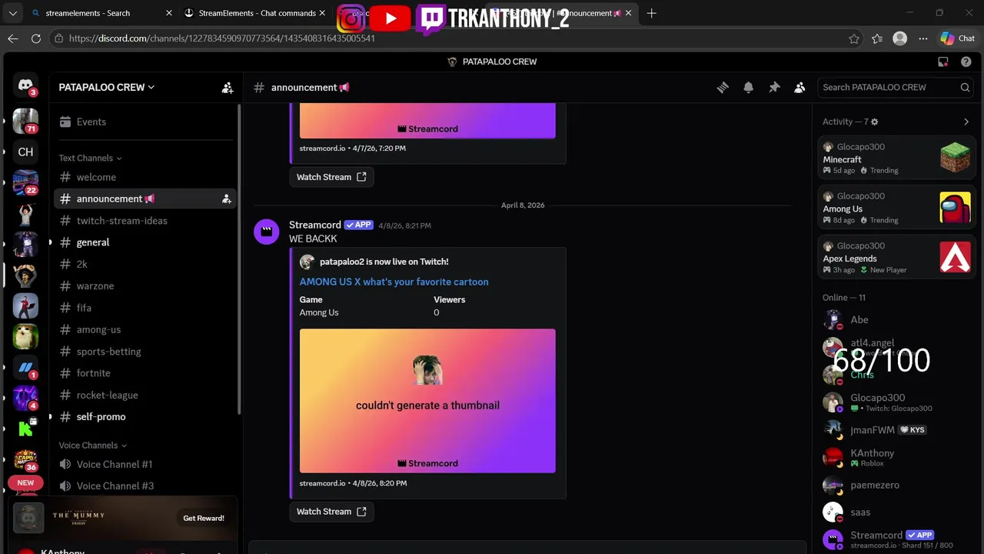Select server icon labeled CH
This screenshot has width=984, height=554.
[25, 152]
